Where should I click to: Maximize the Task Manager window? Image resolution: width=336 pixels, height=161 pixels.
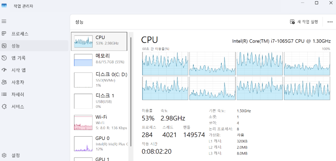(316, 3)
